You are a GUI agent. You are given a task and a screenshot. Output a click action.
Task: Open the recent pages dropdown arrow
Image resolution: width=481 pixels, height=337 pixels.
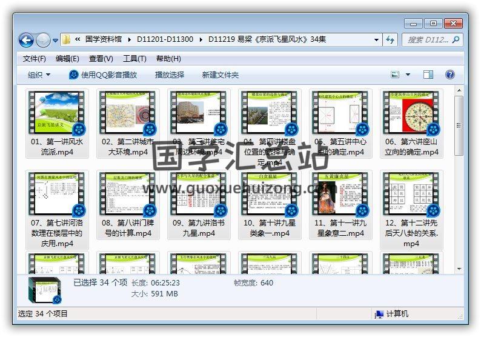[55, 40]
